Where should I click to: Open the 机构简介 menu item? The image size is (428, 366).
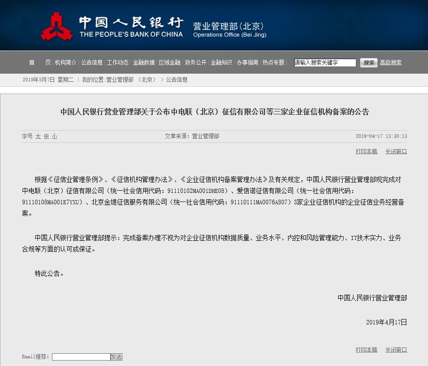(65, 62)
